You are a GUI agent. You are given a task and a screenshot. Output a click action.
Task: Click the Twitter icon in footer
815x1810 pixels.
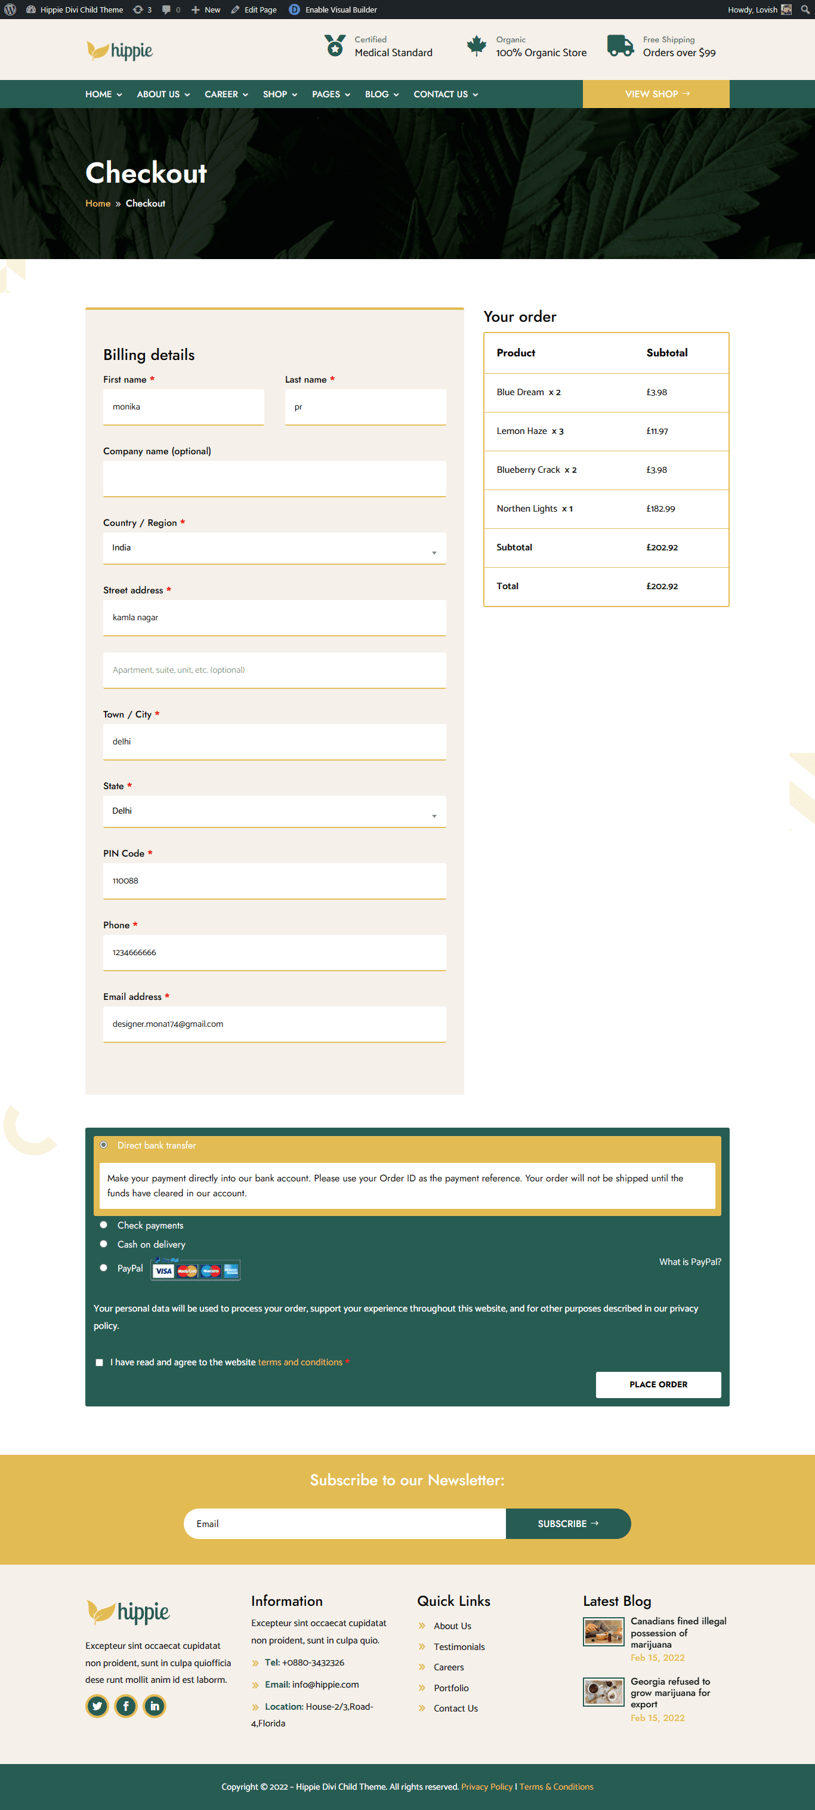(x=97, y=1706)
